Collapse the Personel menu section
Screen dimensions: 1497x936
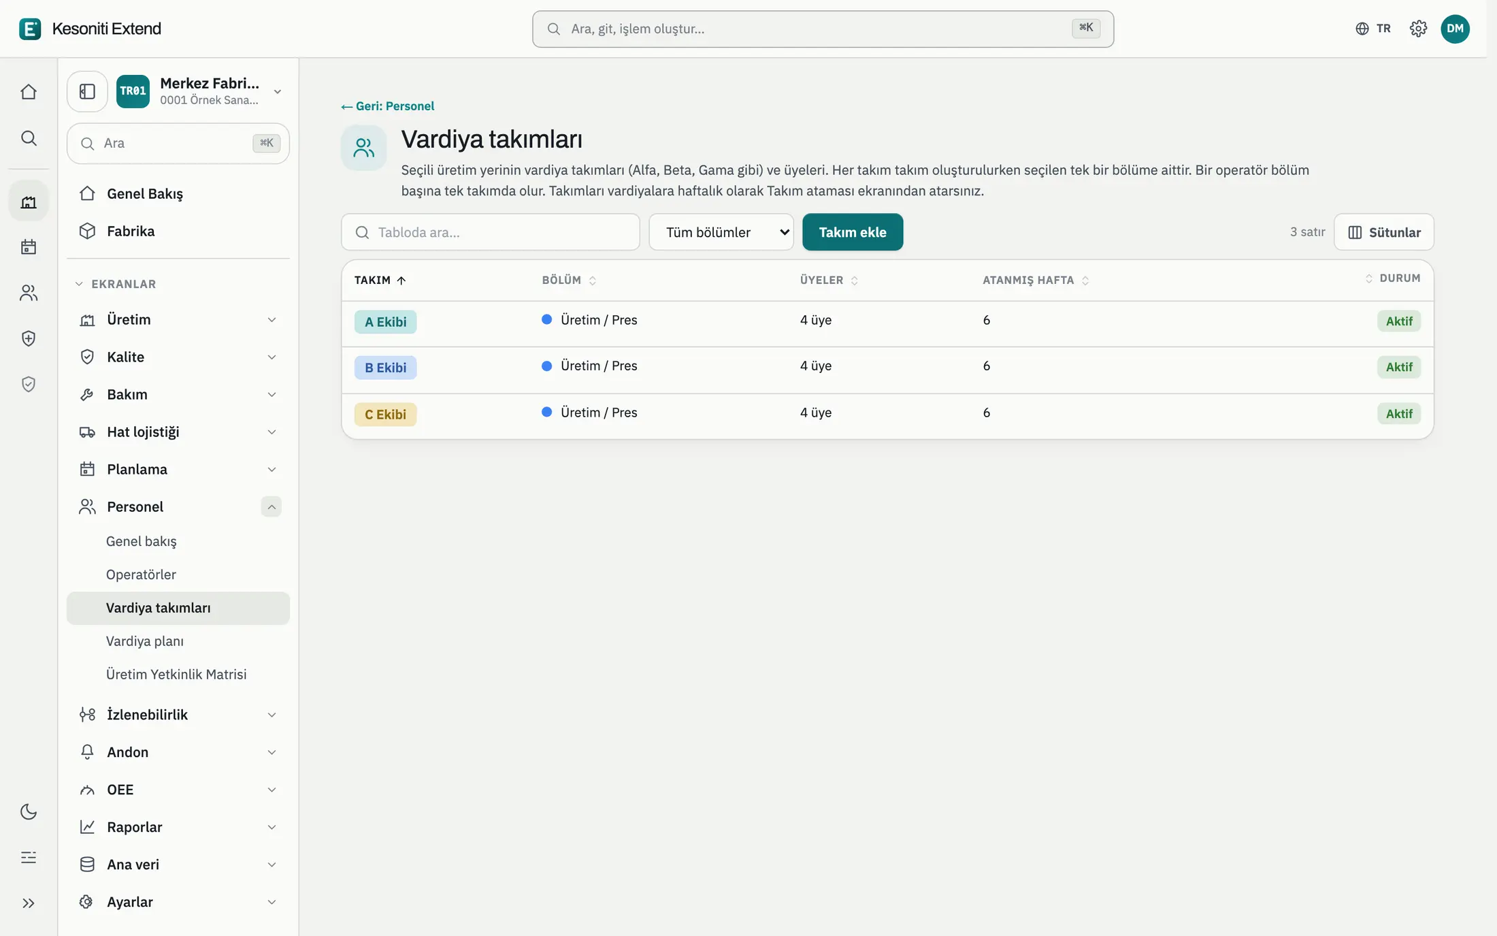(271, 506)
